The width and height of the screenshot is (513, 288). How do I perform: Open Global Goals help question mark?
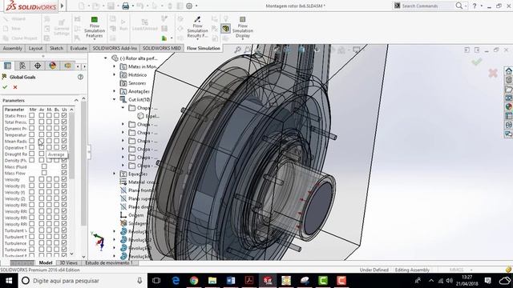pos(80,77)
